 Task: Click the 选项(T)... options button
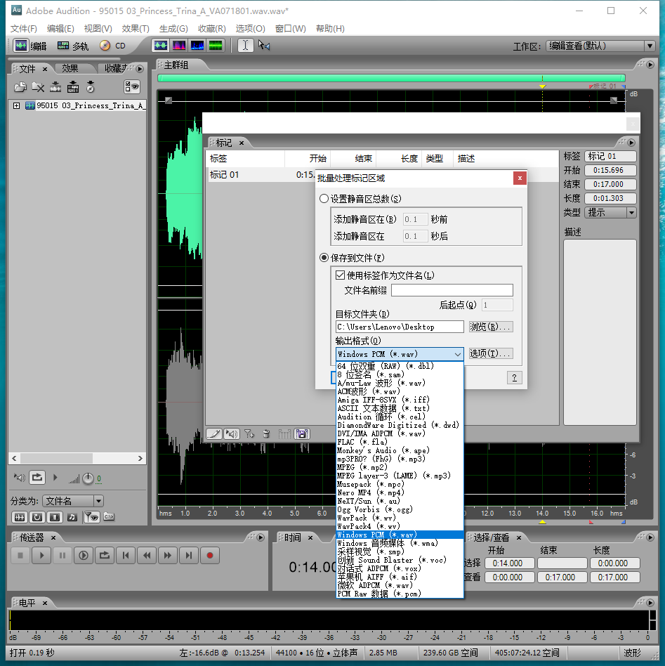click(490, 354)
